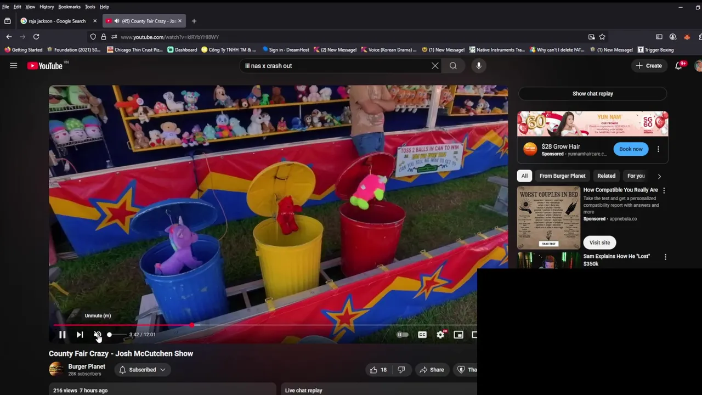Open Burger Planet channel avatar

pos(56,370)
